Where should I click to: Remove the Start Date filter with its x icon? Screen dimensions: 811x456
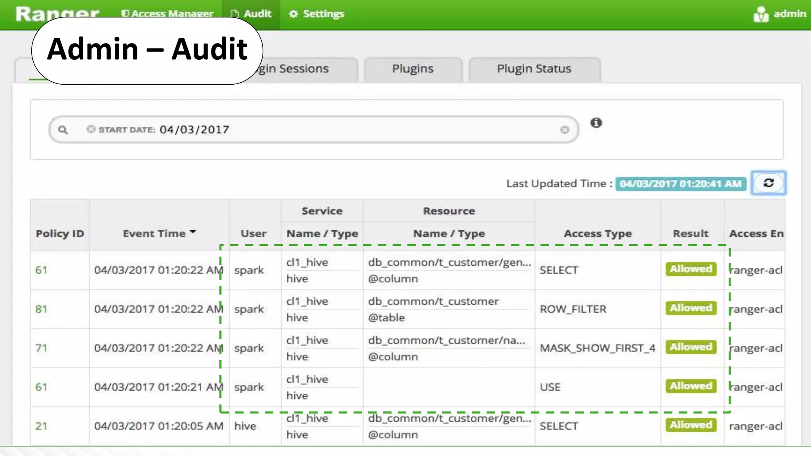coord(91,129)
